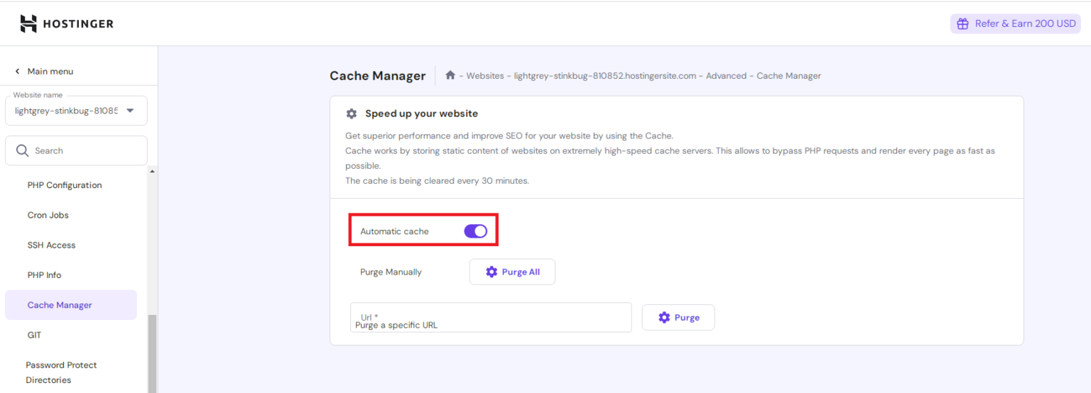Image resolution: width=1091 pixels, height=393 pixels.
Task: Click the home icon in breadcrumb
Action: tap(450, 75)
